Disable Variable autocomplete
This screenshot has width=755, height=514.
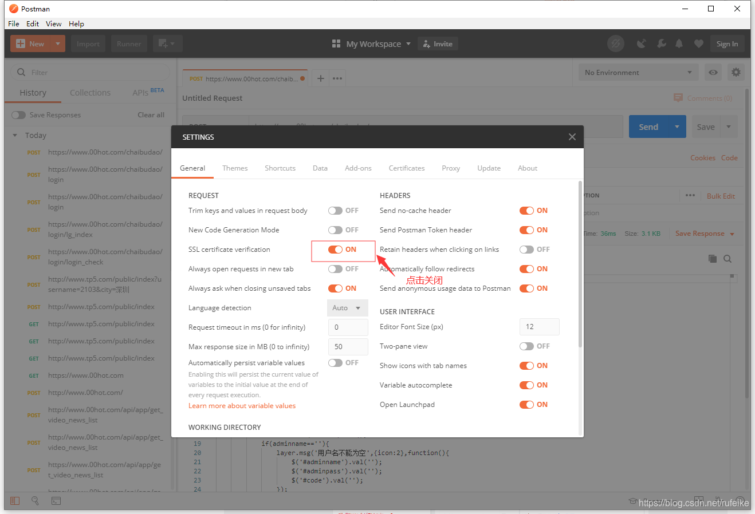click(526, 385)
